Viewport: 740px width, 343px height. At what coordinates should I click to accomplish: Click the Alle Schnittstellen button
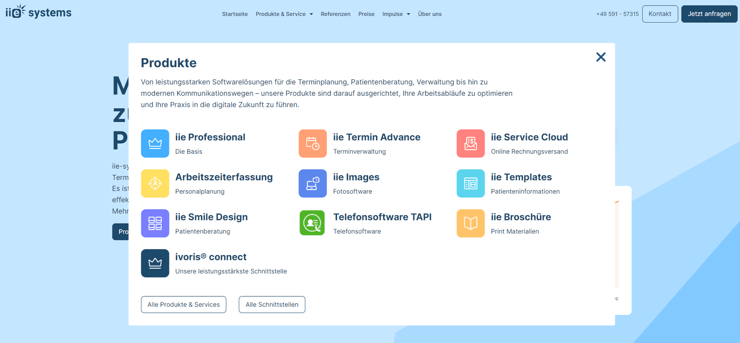(x=272, y=304)
